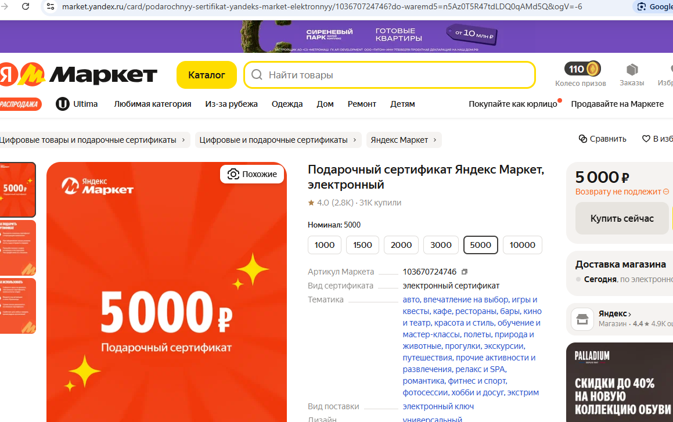The image size is (673, 422).
Task: Open the электронный ключ link
Action: 438,406
